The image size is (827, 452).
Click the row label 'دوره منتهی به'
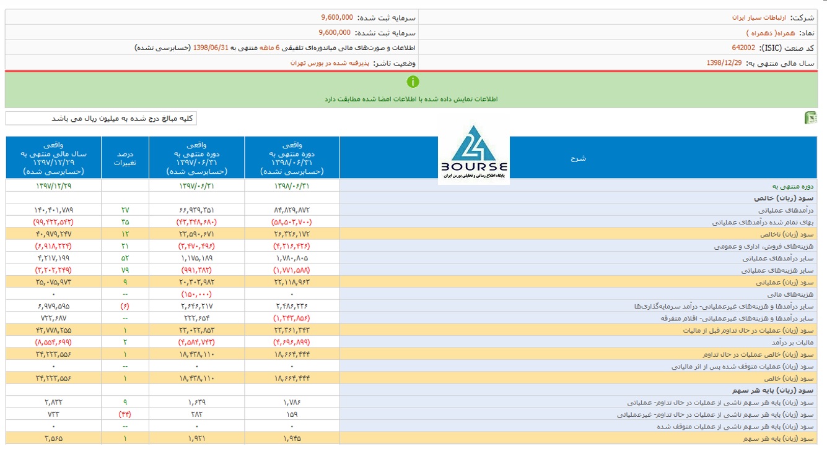click(x=794, y=186)
